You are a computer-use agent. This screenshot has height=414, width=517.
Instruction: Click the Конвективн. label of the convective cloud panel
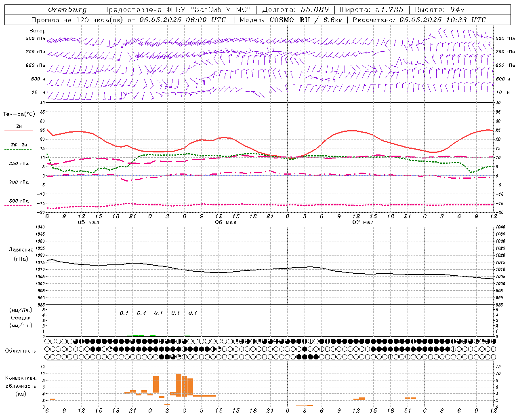tap(21, 378)
